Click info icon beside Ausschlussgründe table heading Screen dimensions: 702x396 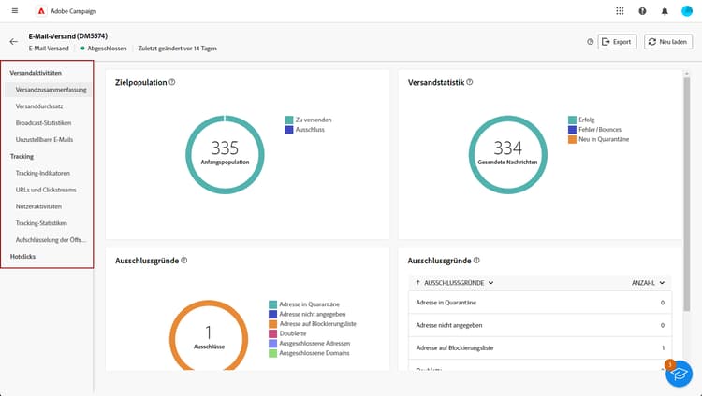[x=476, y=261]
